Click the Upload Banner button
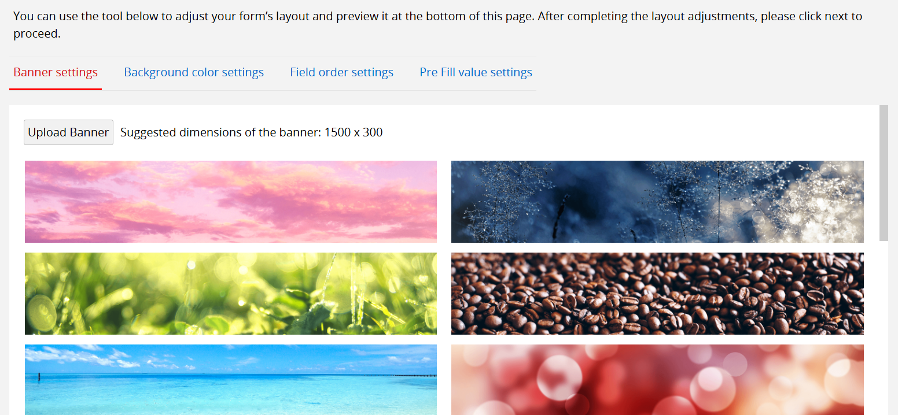Viewport: 898px width, 415px height. (x=68, y=132)
